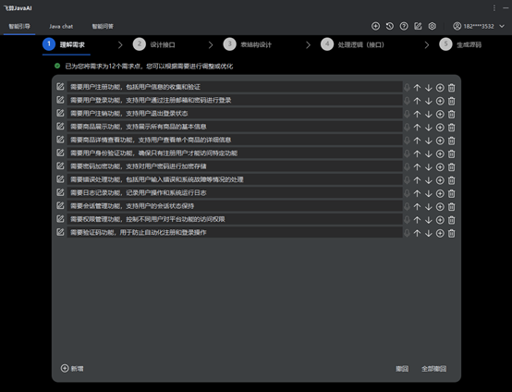This screenshot has height=392, width=512.
Task: Switch to the Java chat tab
Action: tap(61, 27)
